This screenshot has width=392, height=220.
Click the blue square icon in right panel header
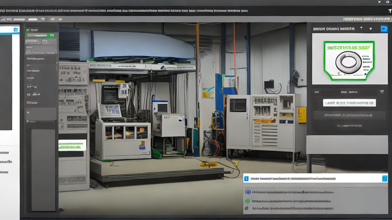click(x=384, y=29)
